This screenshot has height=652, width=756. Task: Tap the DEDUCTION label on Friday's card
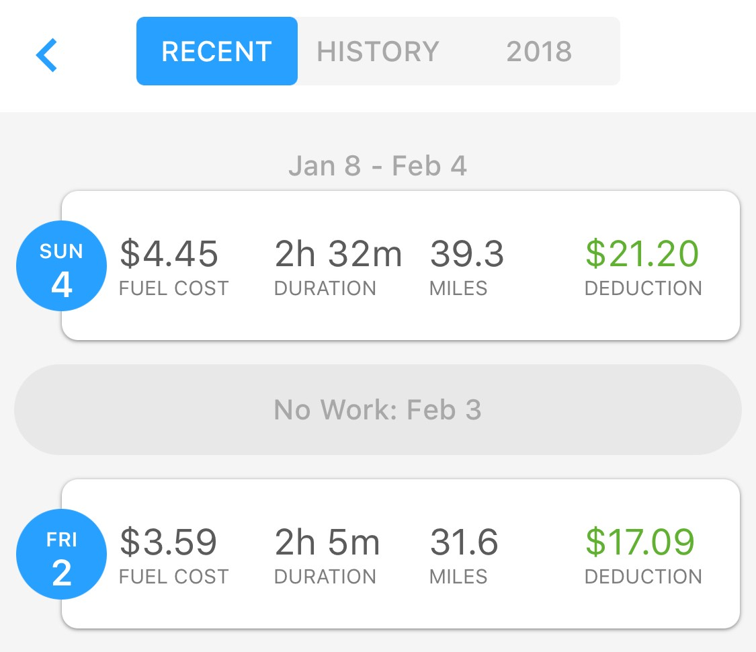643,576
